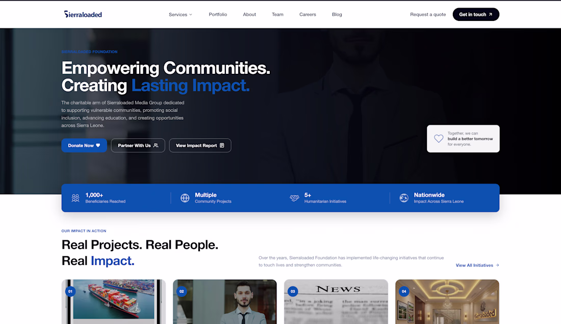The width and height of the screenshot is (561, 324).
Task: Click the handshake icon beside 5+
Action: click(294, 198)
